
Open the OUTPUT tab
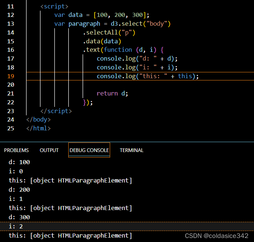[49, 150]
